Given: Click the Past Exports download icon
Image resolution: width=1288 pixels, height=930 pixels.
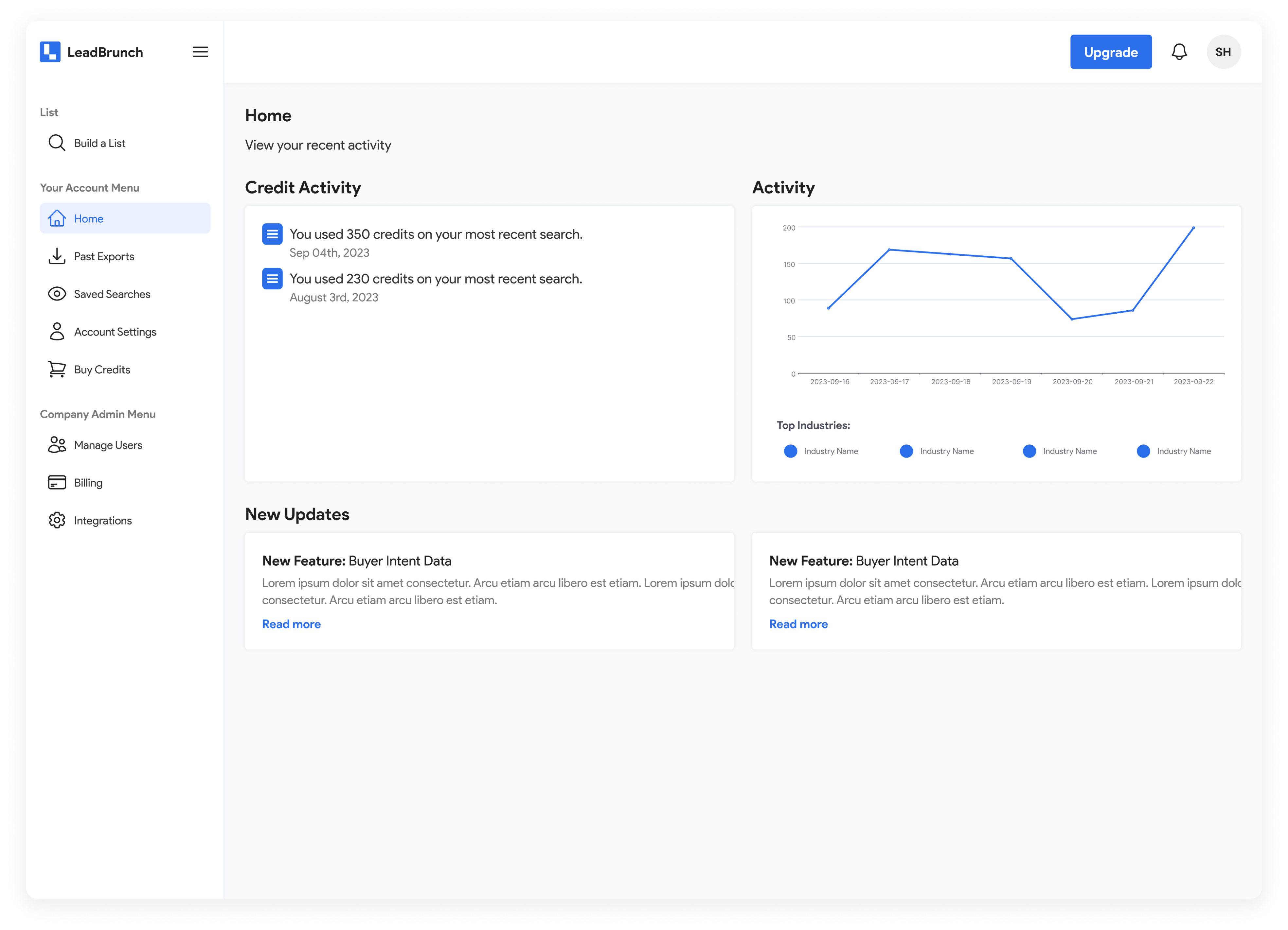Looking at the screenshot, I should pyautogui.click(x=57, y=256).
